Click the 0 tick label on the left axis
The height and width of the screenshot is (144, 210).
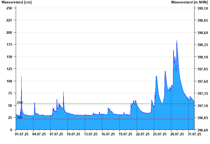(x=11, y=130)
